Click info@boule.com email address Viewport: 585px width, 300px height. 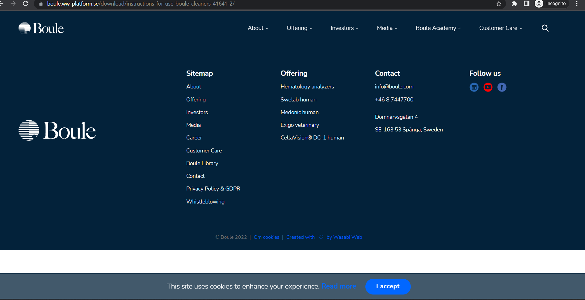pyautogui.click(x=394, y=87)
